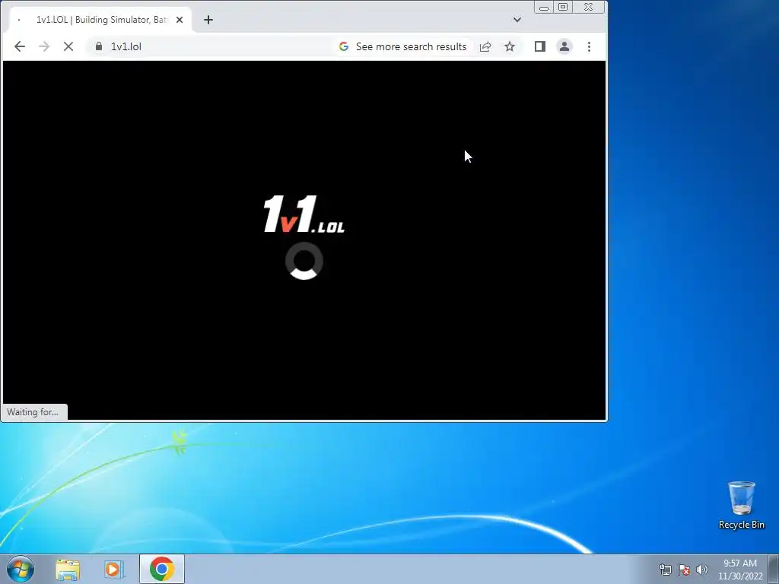The height and width of the screenshot is (584, 779).
Task: Click the 1v1.LOL logo
Action: (304, 214)
